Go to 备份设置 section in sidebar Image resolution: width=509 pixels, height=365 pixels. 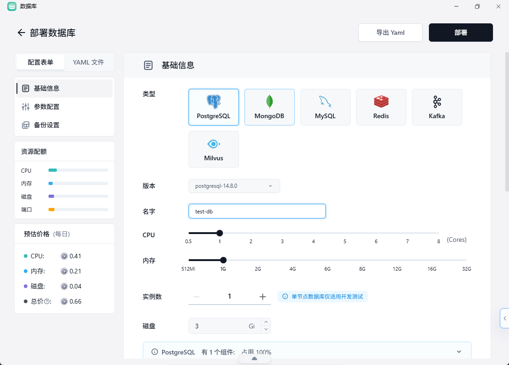click(65, 125)
